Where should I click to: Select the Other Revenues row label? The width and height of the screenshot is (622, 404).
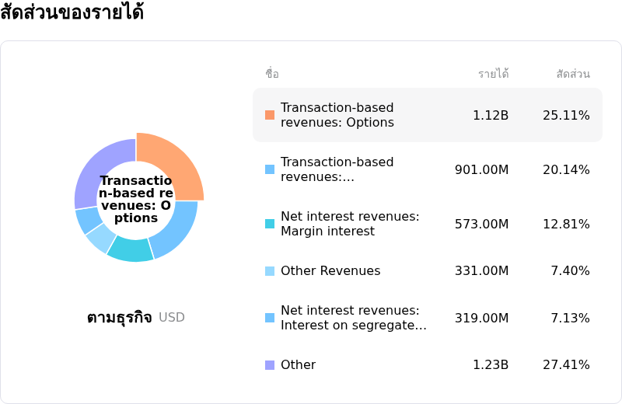coord(330,271)
